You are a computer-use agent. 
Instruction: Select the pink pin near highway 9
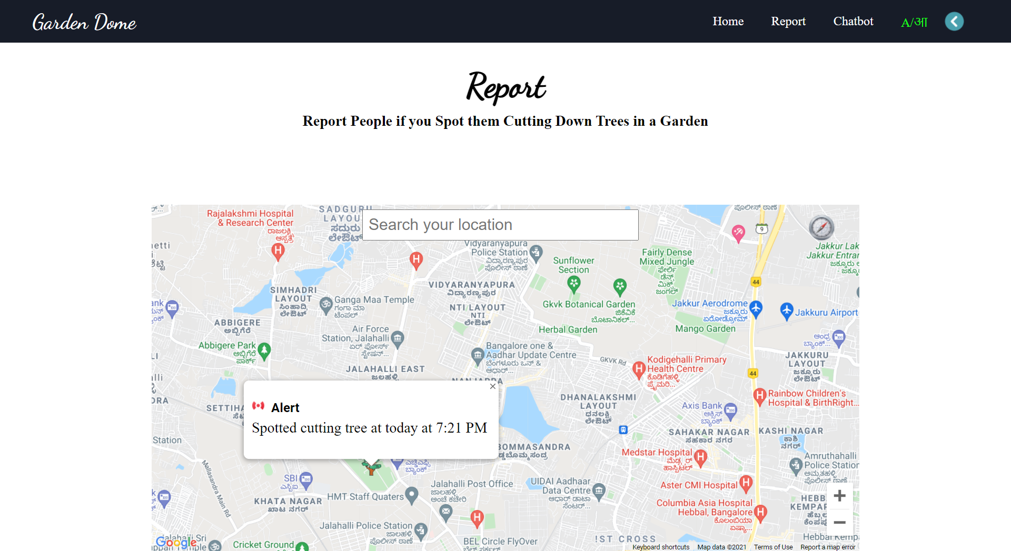[738, 233]
